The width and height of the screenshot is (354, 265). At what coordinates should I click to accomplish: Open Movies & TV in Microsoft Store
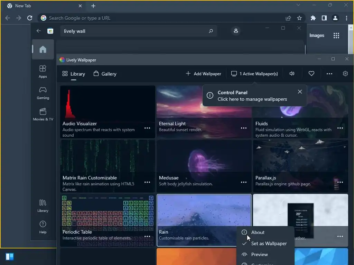(x=43, y=114)
